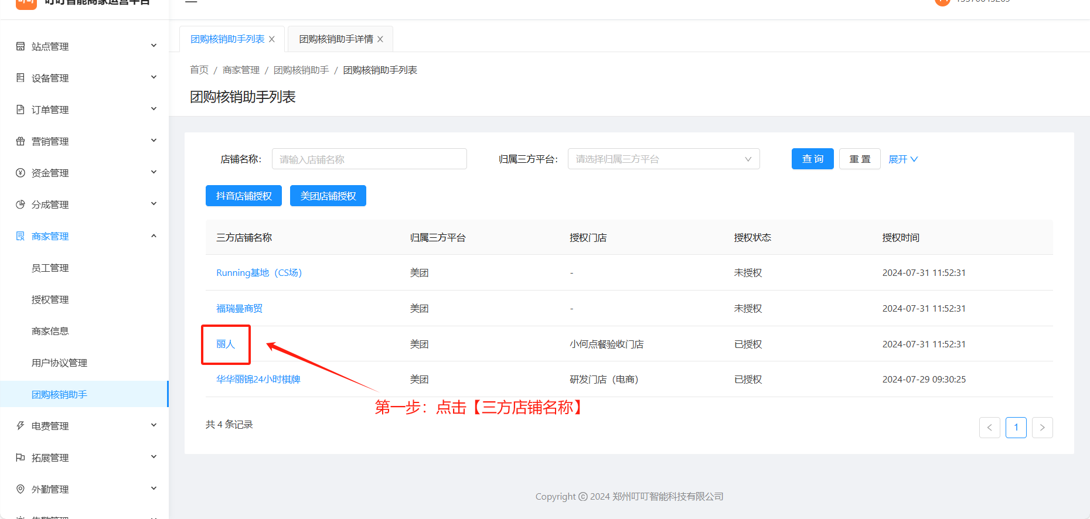Click the 订单管理 document icon
Screen dimensions: 1090x519
(x=21, y=110)
